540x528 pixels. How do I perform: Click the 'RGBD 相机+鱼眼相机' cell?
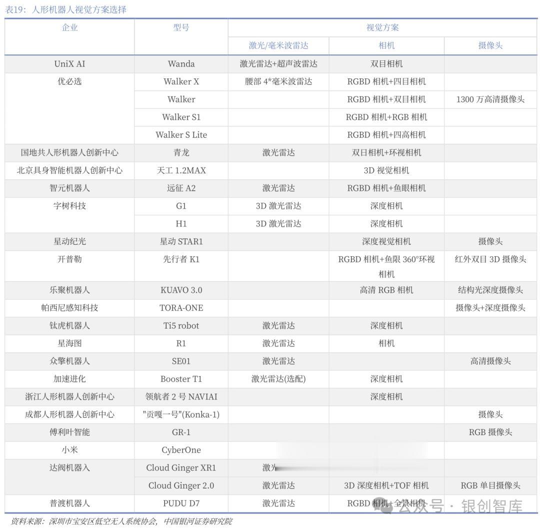click(386, 188)
